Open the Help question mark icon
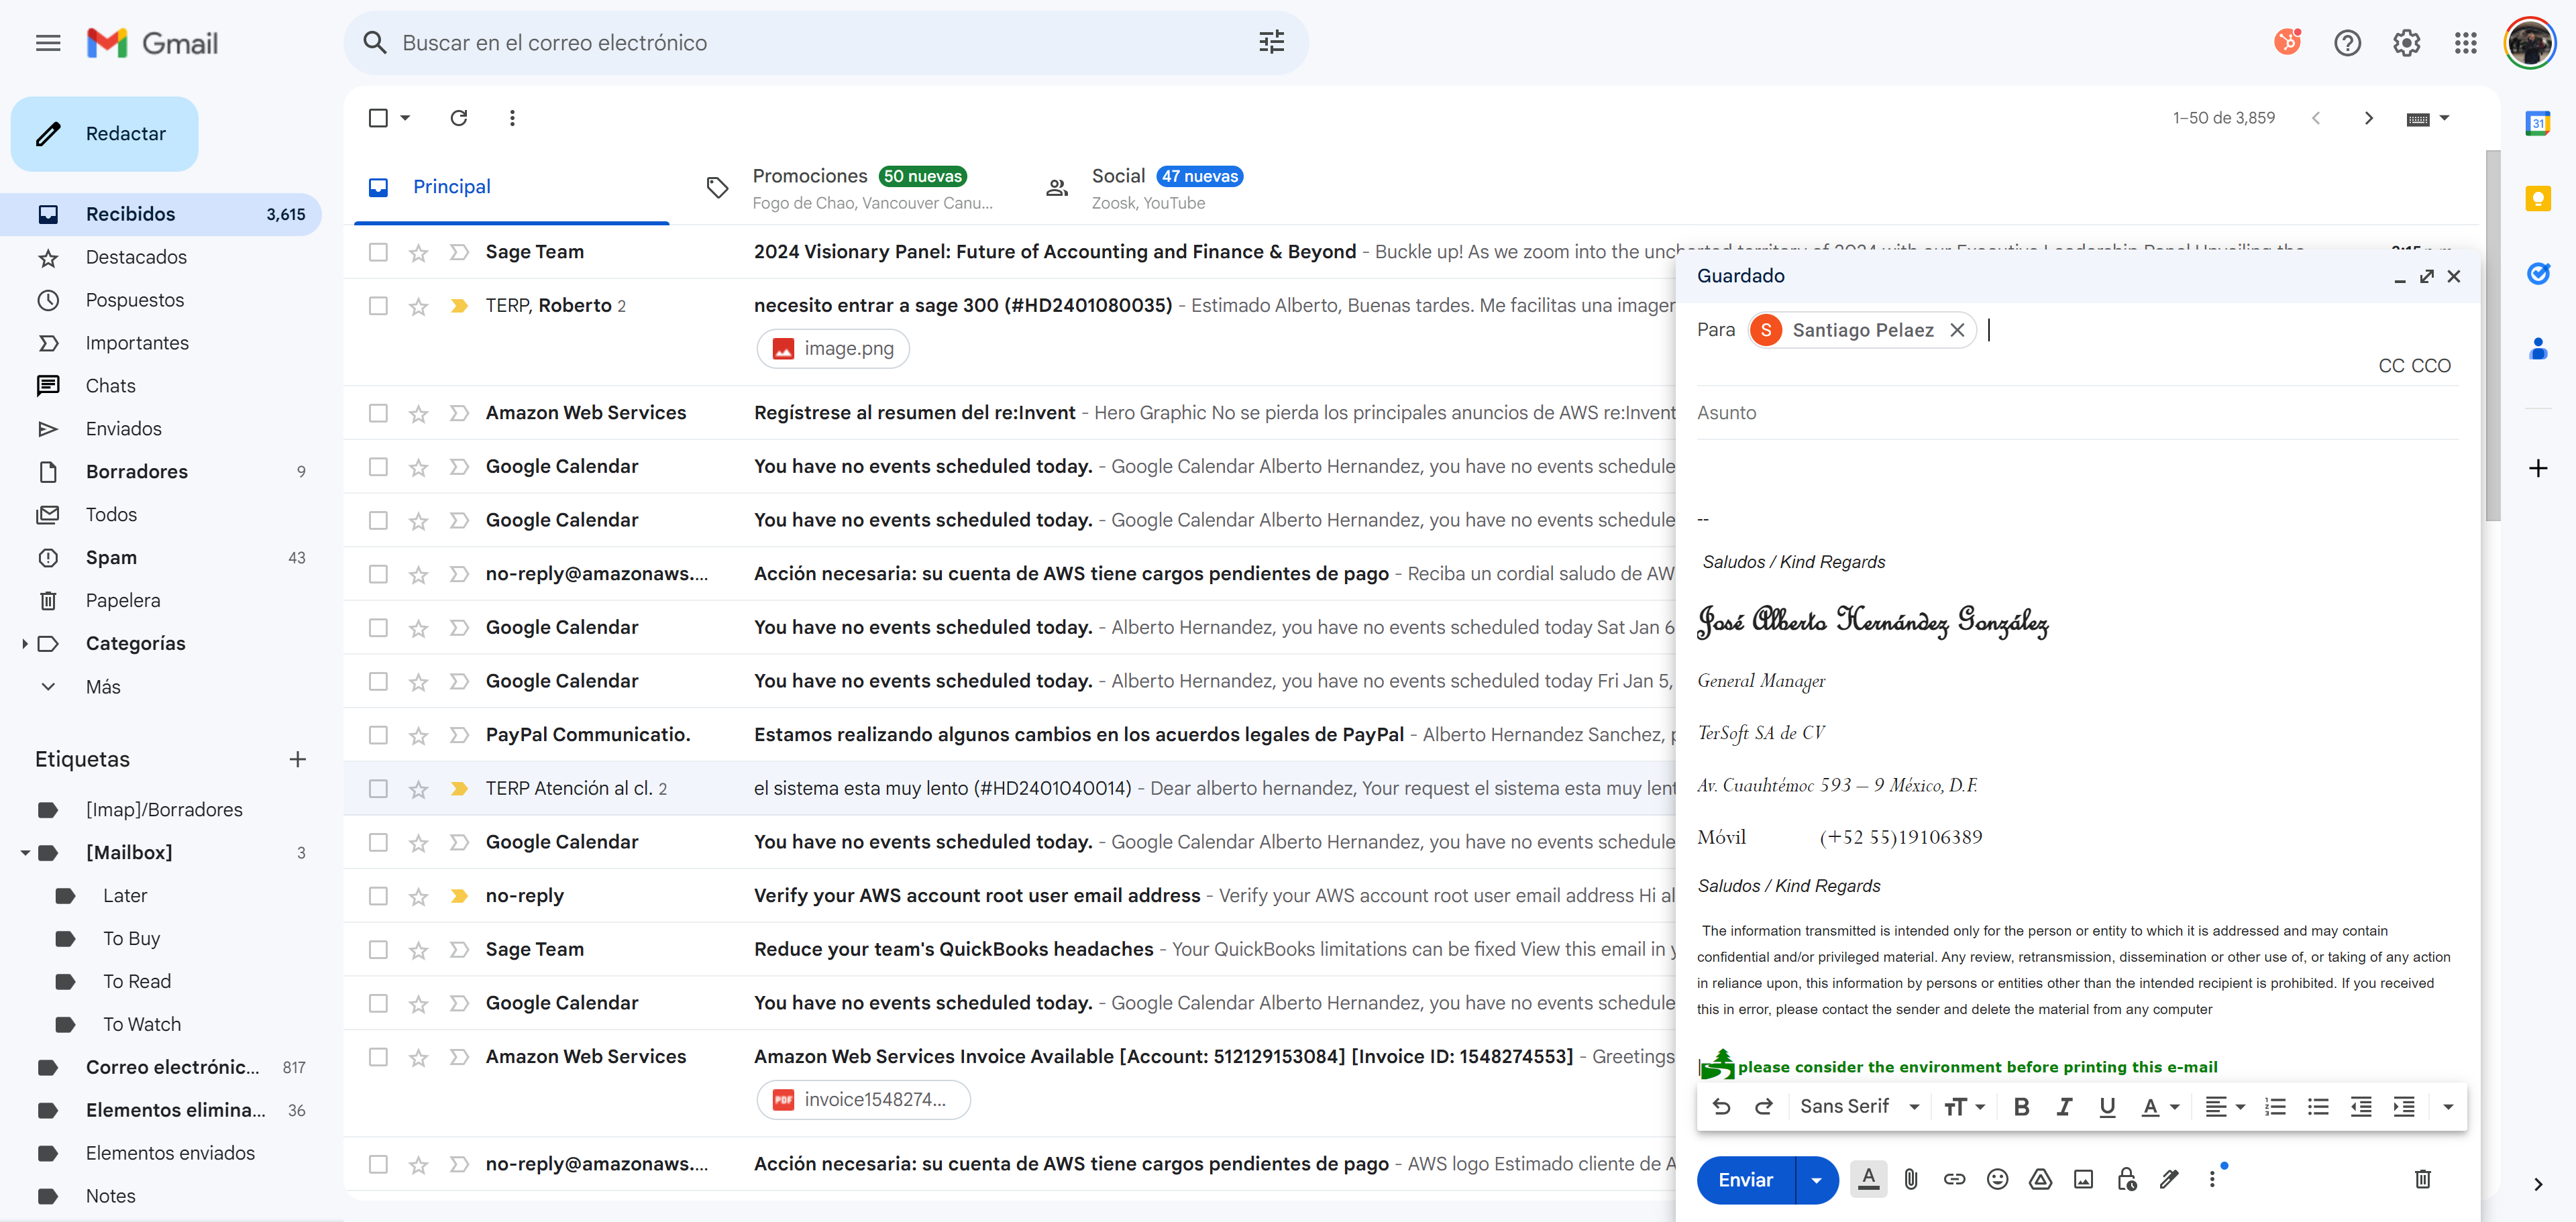Image resolution: width=2576 pixels, height=1222 pixels. 2346,43
